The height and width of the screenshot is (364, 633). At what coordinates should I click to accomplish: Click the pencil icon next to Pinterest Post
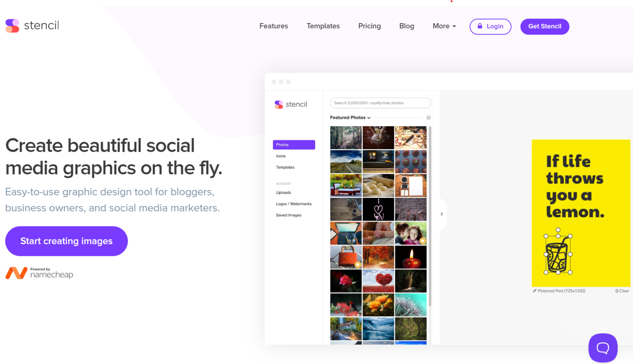click(535, 291)
